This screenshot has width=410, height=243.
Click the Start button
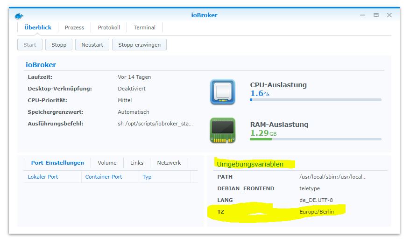(x=30, y=45)
